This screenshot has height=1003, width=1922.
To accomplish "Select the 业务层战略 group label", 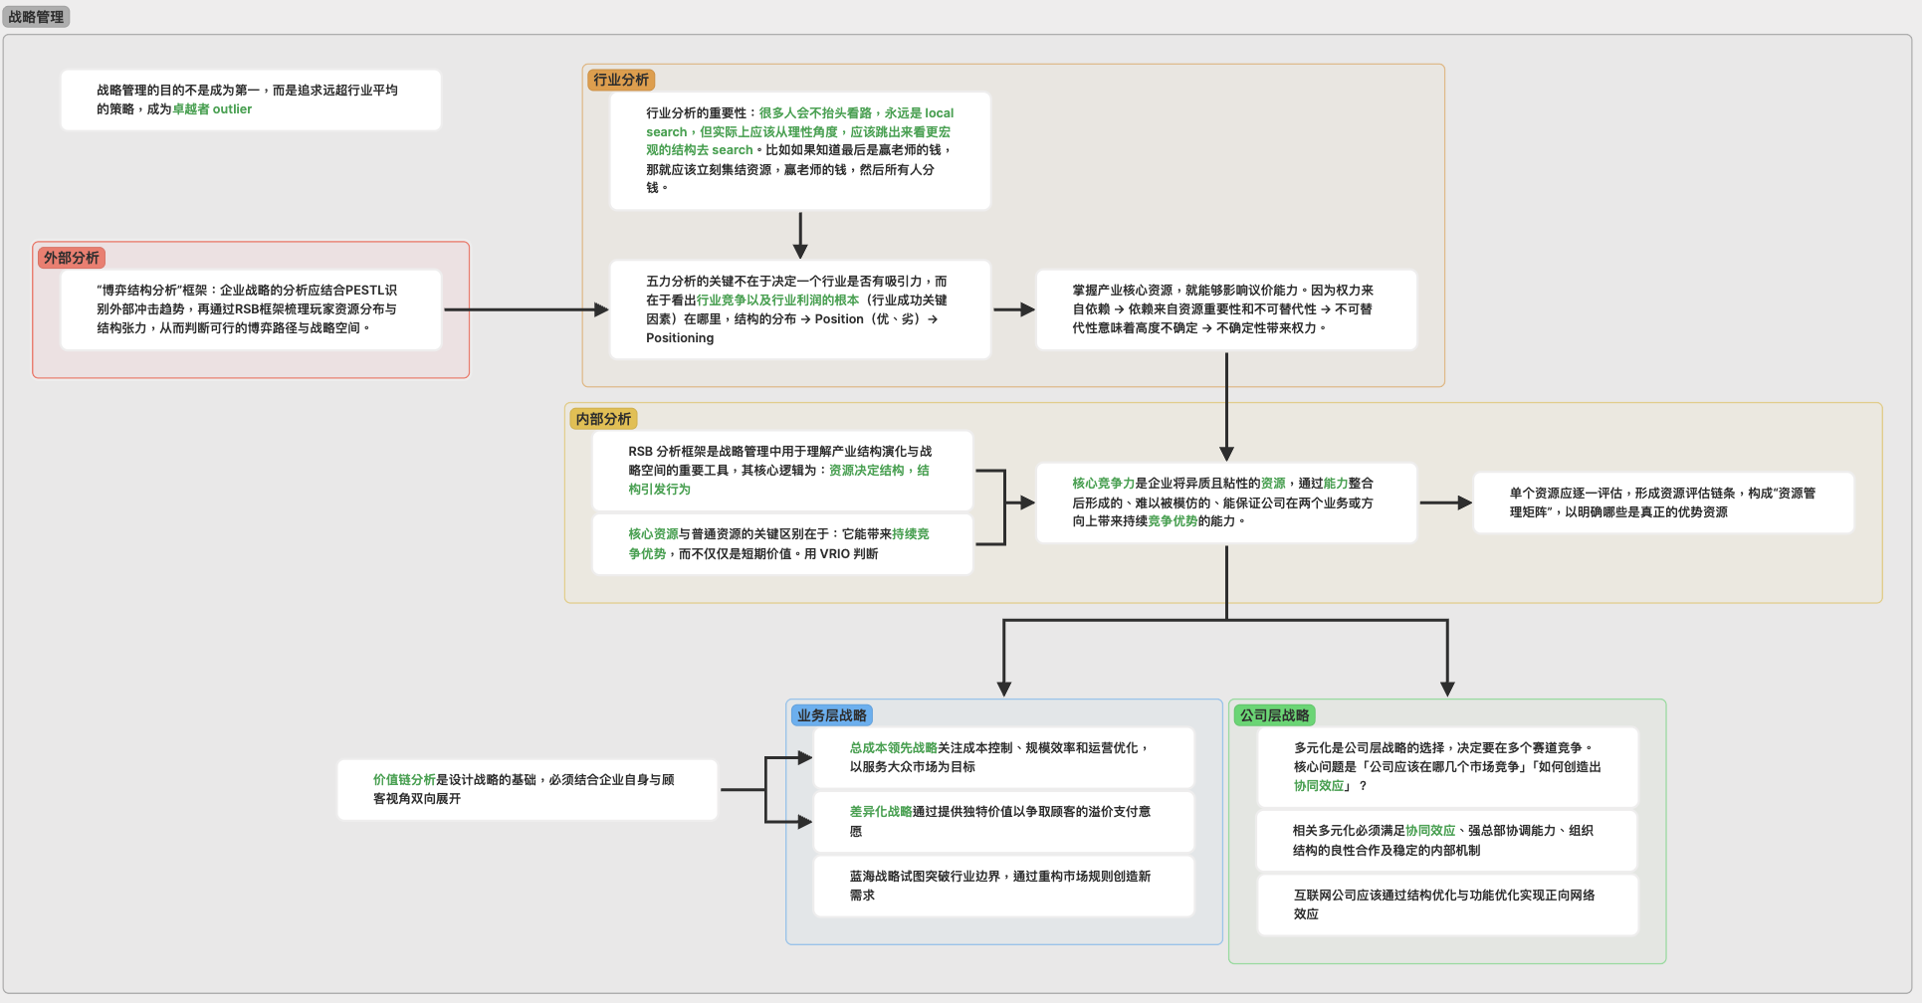I will click(831, 715).
